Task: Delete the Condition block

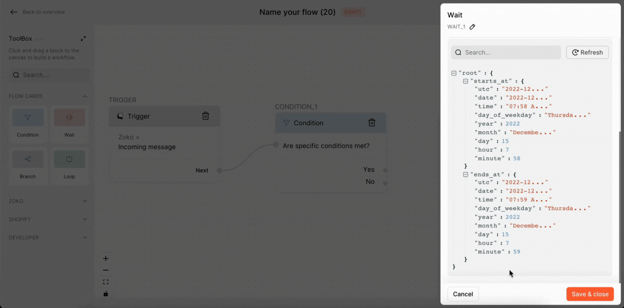Action: (x=372, y=123)
